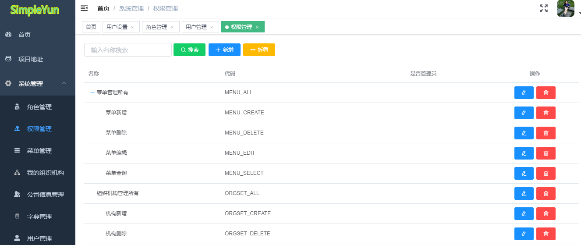581x245 pixels.
Task: Delete the MENU_EDIT row
Action: (546, 153)
